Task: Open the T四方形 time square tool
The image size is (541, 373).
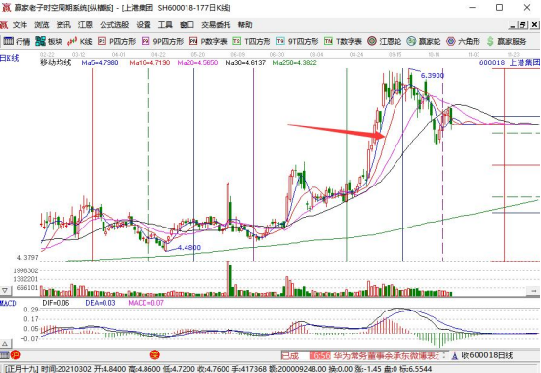Action: tap(252, 41)
